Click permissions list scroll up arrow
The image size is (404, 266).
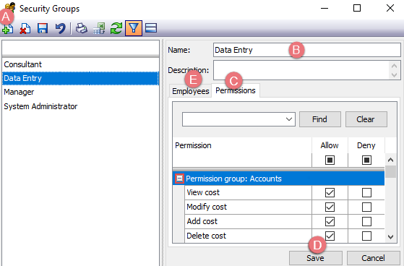pos(390,160)
